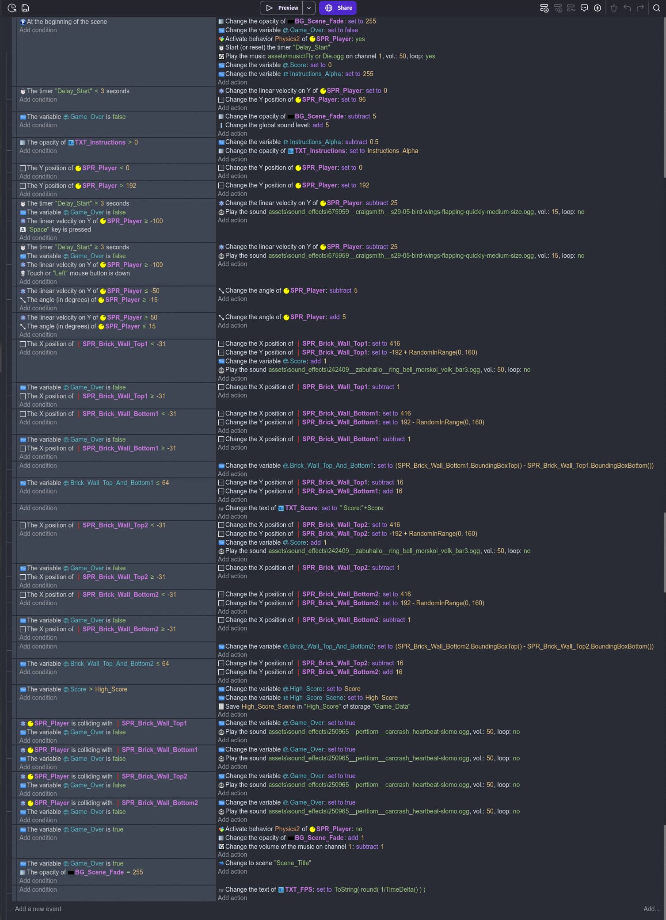Click the add new event toolbar icon
This screenshot has height=920, width=666.
(x=544, y=8)
